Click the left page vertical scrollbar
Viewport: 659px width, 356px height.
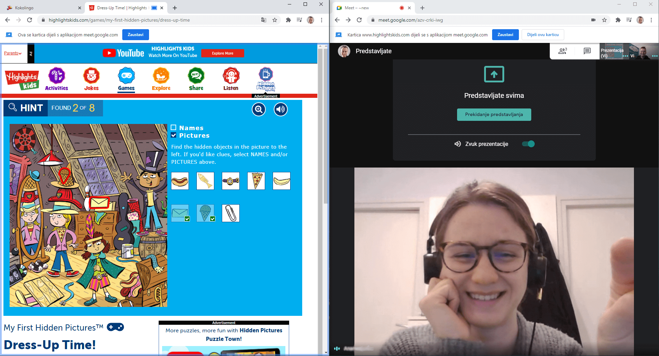click(x=326, y=126)
